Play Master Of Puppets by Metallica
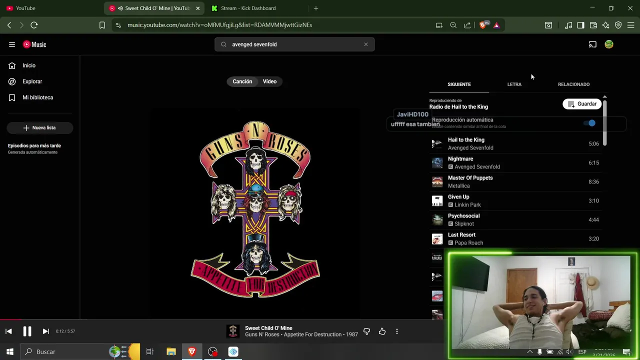Screen dimensions: 640x360 click(x=515, y=182)
